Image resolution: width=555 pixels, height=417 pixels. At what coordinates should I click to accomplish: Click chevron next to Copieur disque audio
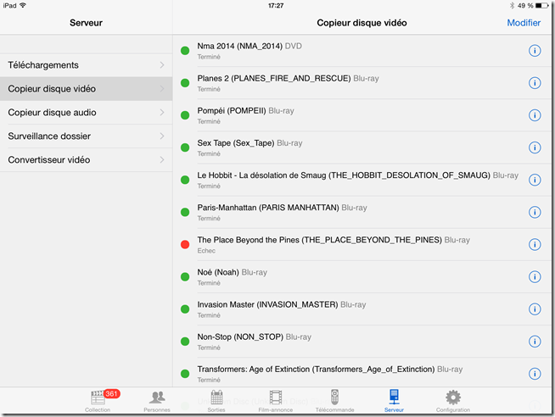coord(162,113)
